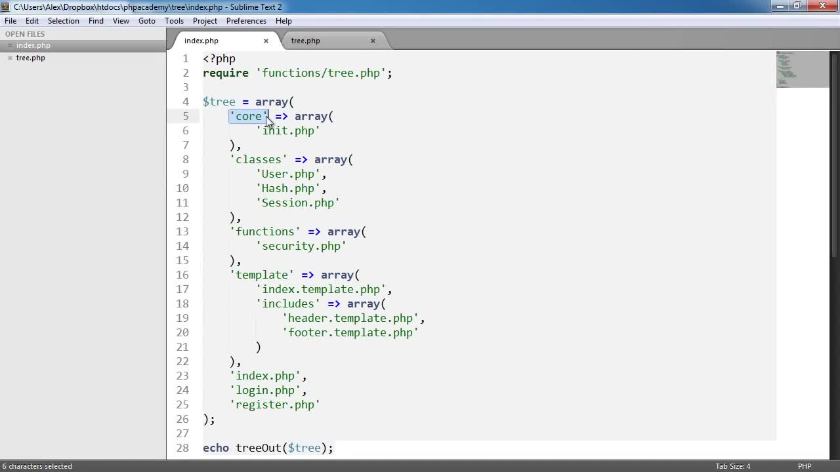Close index.php in the Open Files sidebar
840x472 pixels.
tap(10, 46)
